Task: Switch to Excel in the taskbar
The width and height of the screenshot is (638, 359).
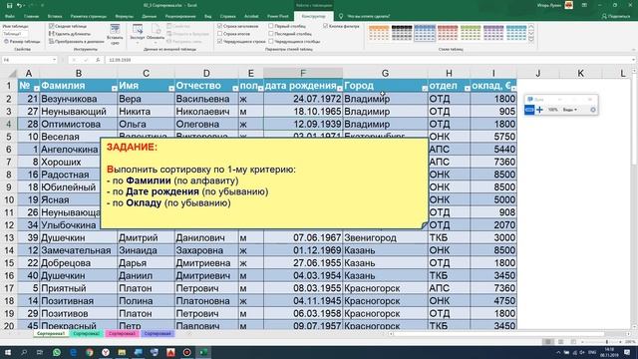Action: (x=203, y=352)
